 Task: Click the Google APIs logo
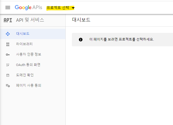pos(28,8)
